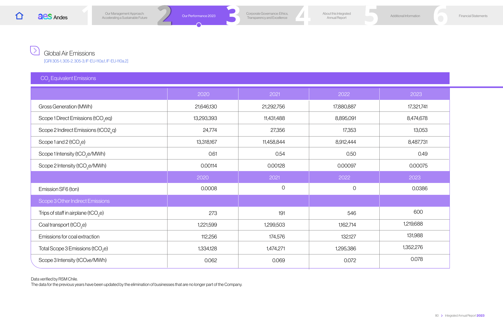
Task: Click the arrow icon beside Global Air Emissions
Action: pos(35,51)
